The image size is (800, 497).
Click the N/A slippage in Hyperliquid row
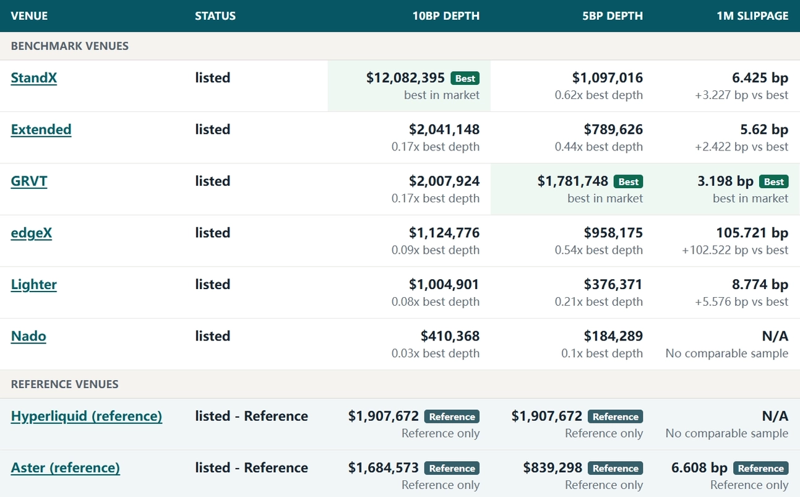[x=775, y=416]
